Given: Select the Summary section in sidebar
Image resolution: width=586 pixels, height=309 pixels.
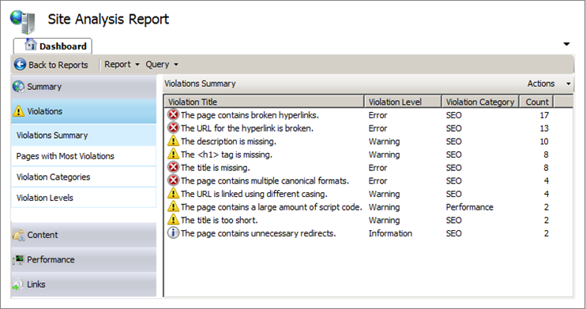Looking at the screenshot, I should tap(84, 87).
